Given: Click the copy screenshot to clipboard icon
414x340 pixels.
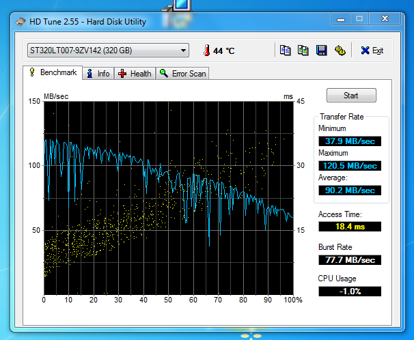Looking at the screenshot, I should click(303, 51).
